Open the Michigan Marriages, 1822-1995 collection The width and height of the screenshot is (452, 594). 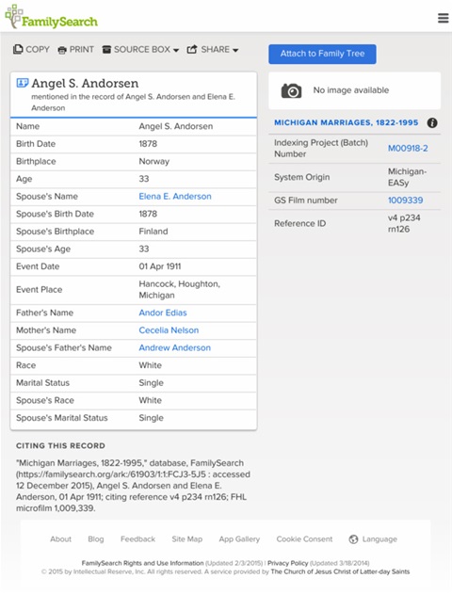tap(347, 122)
